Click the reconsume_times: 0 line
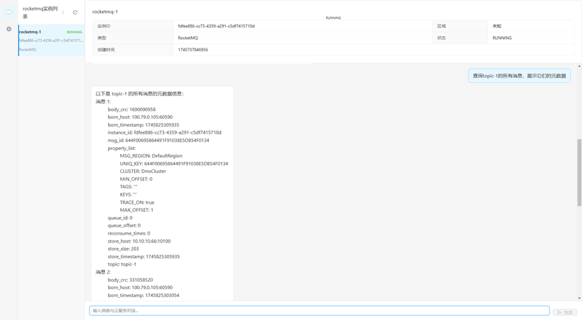This screenshot has height=320, width=582. click(x=129, y=233)
